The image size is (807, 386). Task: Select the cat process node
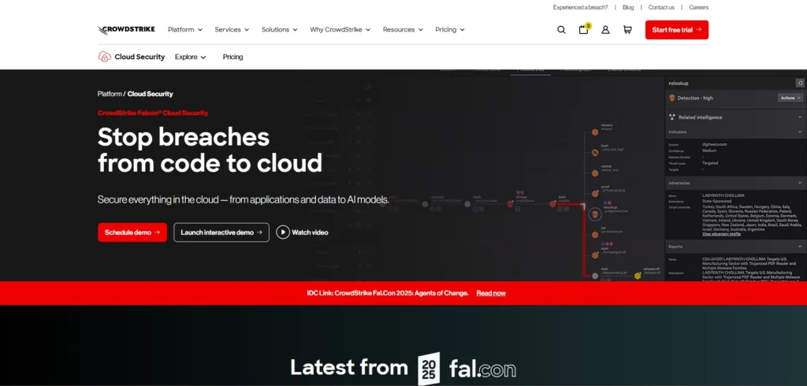(595, 235)
